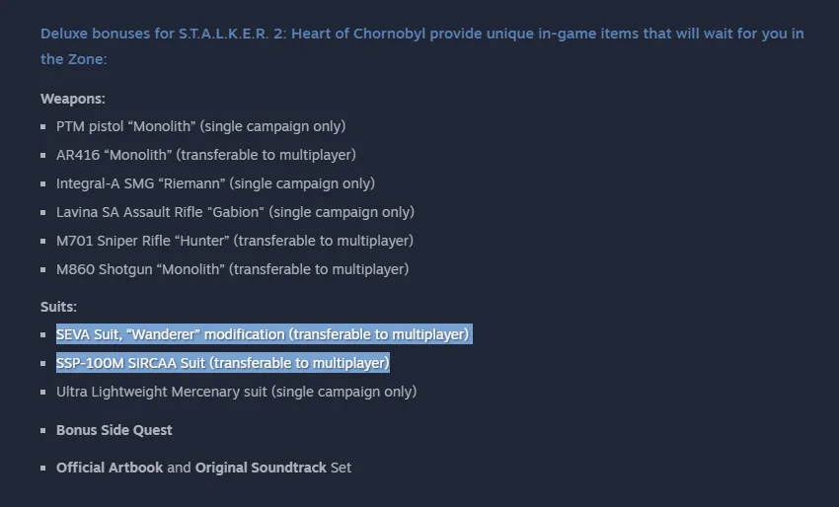This screenshot has height=507, width=839.
Task: Click the Weapons section label
Action: (x=73, y=99)
